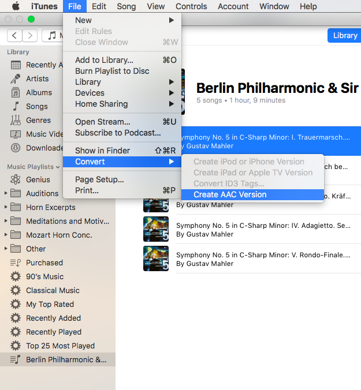Screen dimensions: 361x390
Task: Choose Page Setup… in File menu
Action: 122,179
